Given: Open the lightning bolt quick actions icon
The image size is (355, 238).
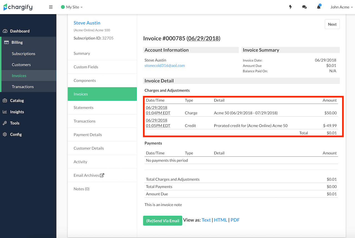Looking at the screenshot, I should pos(290,7).
